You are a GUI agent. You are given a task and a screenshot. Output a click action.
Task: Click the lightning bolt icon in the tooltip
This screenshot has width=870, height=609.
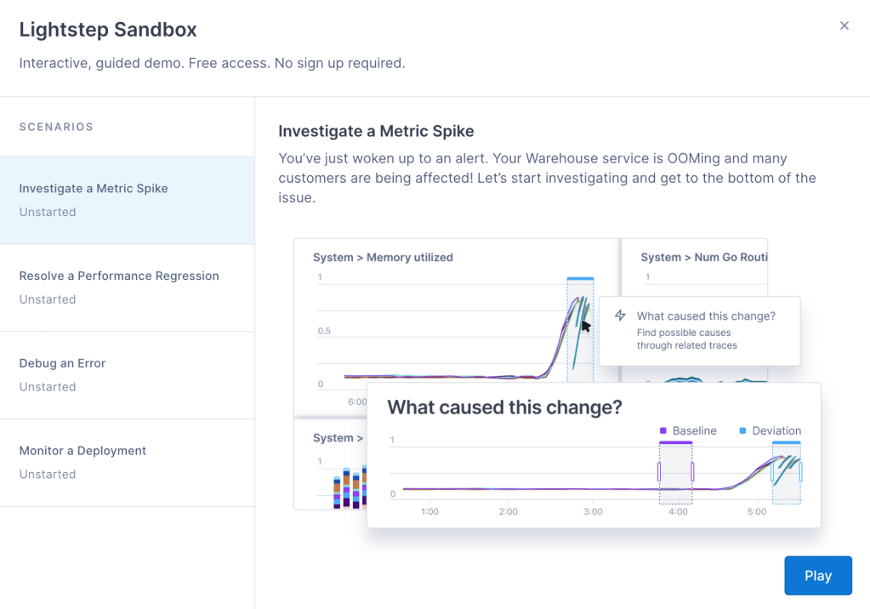(620, 316)
